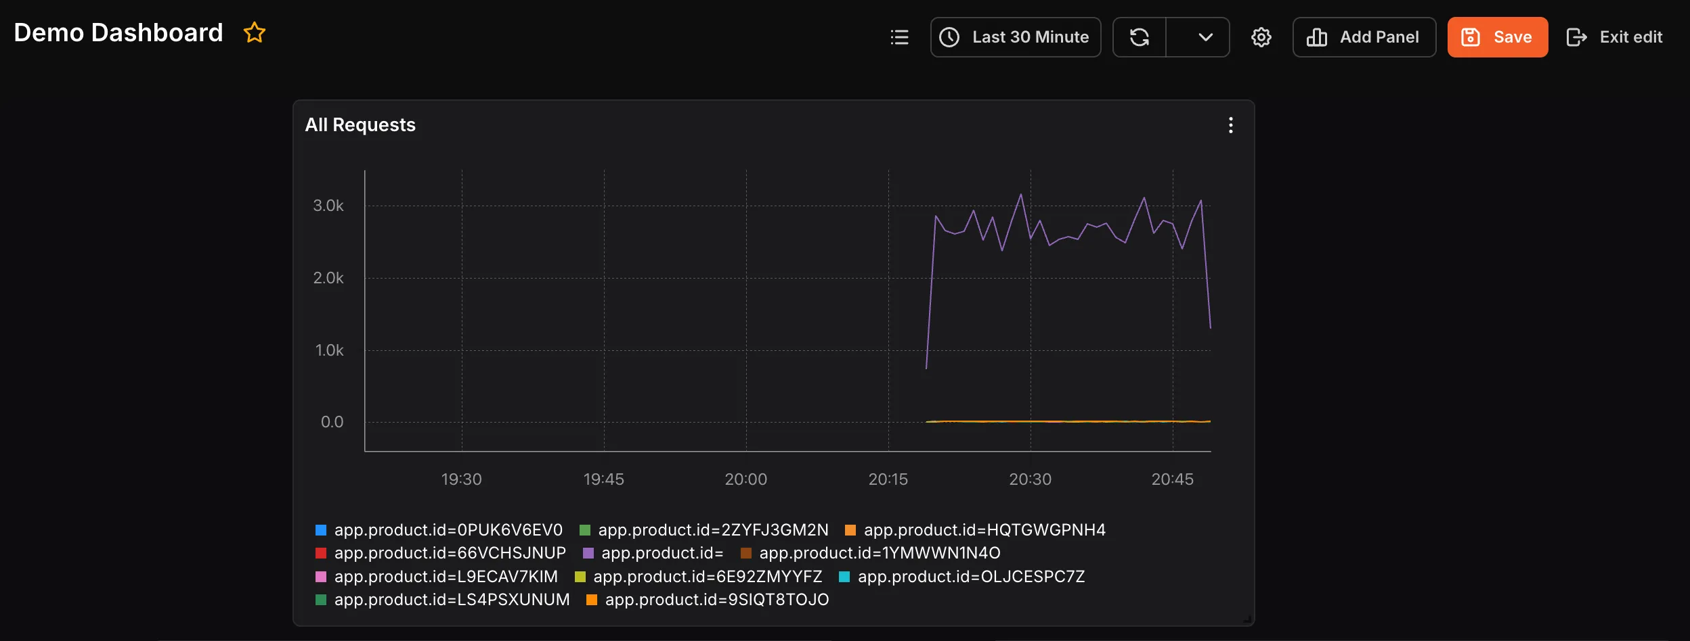Favorite the Demo Dashboard with the star icon
This screenshot has width=1690, height=641.
(x=255, y=32)
